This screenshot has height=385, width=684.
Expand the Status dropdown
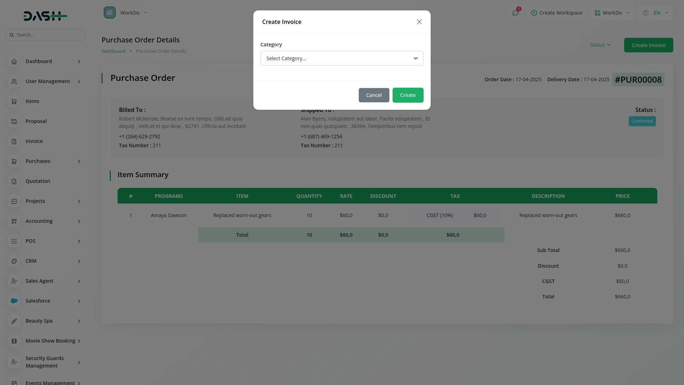click(600, 45)
